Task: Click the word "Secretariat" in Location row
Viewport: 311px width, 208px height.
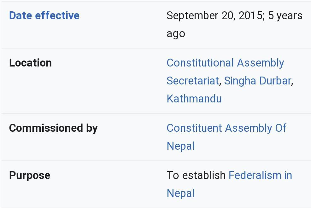Action: (193, 81)
